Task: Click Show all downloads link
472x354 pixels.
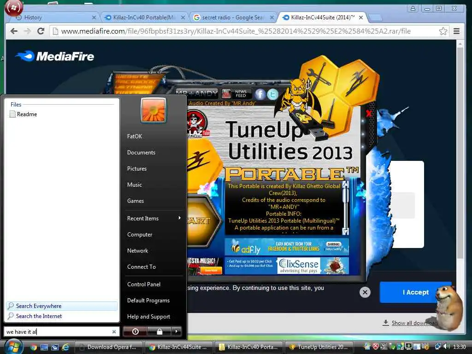Action: (414, 323)
